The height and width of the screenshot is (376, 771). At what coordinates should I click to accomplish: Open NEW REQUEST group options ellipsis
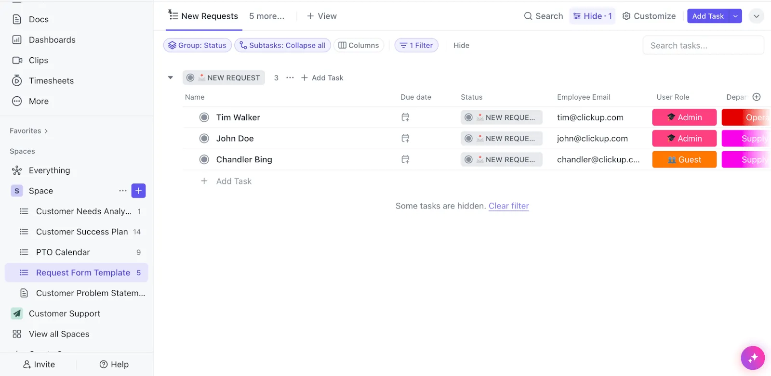click(x=290, y=78)
